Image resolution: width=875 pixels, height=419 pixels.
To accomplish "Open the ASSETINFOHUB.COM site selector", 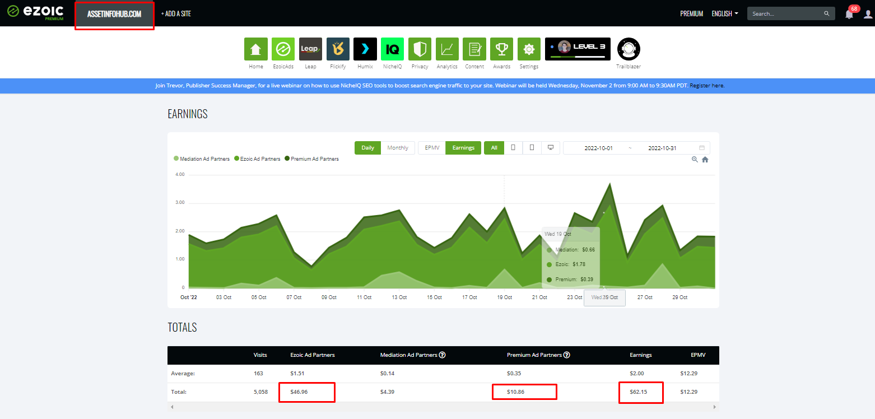I will 114,13.
